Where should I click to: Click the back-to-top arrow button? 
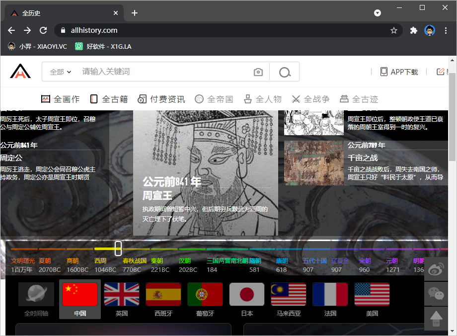(436, 319)
